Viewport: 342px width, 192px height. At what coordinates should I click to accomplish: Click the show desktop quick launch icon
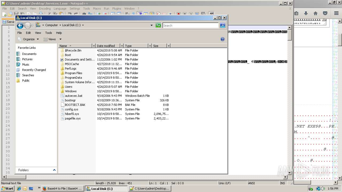coord(31,189)
